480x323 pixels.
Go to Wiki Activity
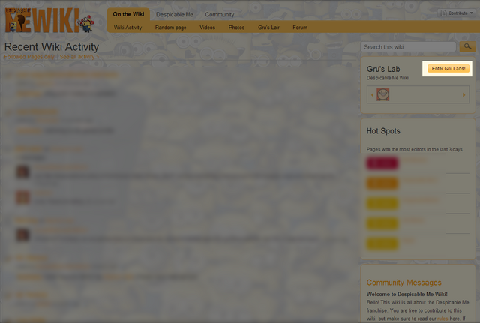click(x=127, y=28)
